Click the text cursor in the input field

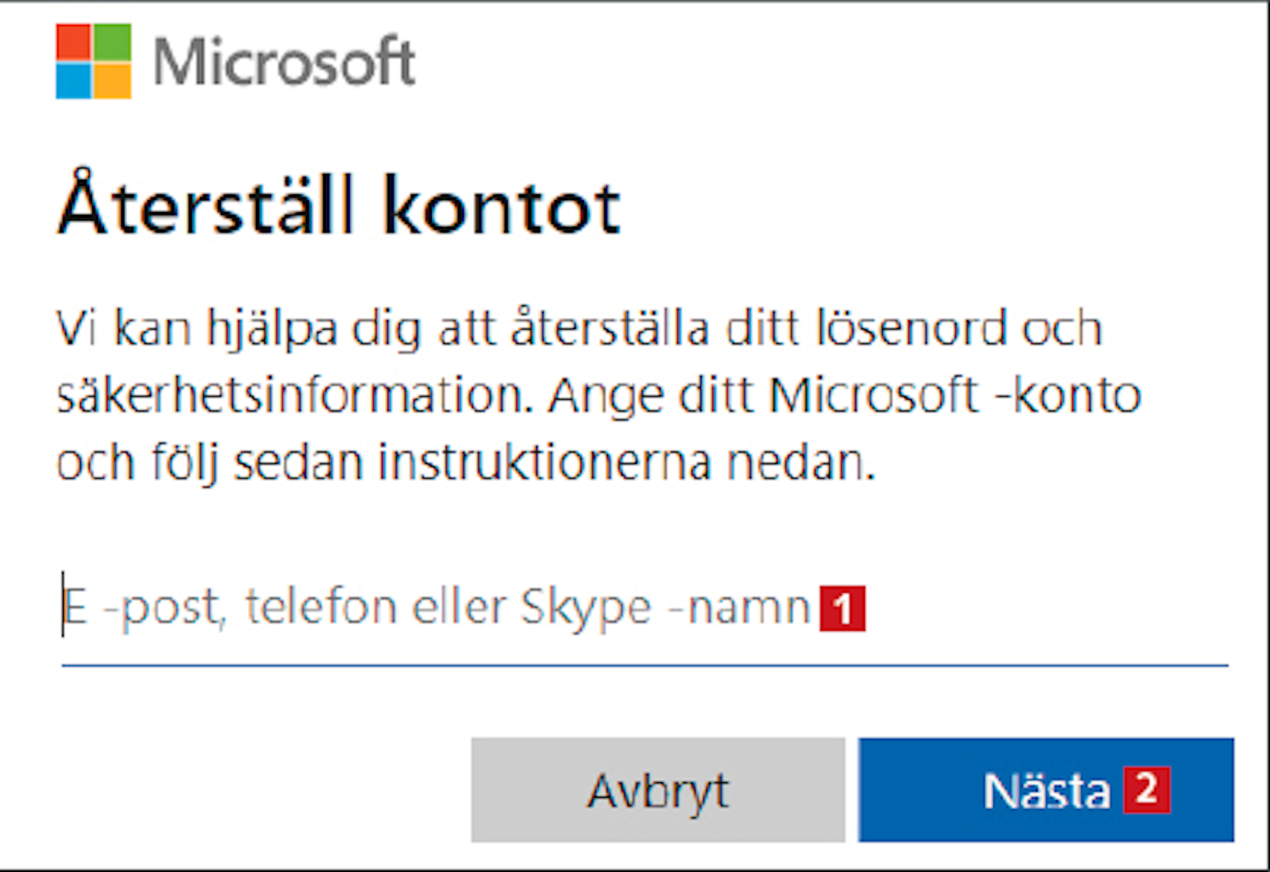[63, 604]
